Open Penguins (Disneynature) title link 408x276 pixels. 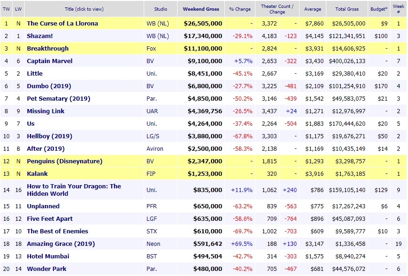tap(64, 161)
